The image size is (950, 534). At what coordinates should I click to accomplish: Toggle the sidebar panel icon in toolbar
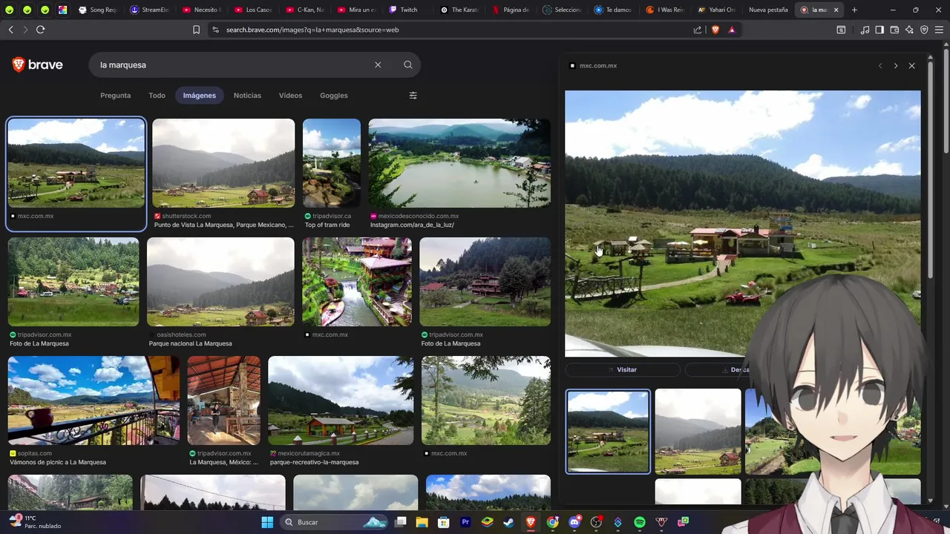pos(879,30)
